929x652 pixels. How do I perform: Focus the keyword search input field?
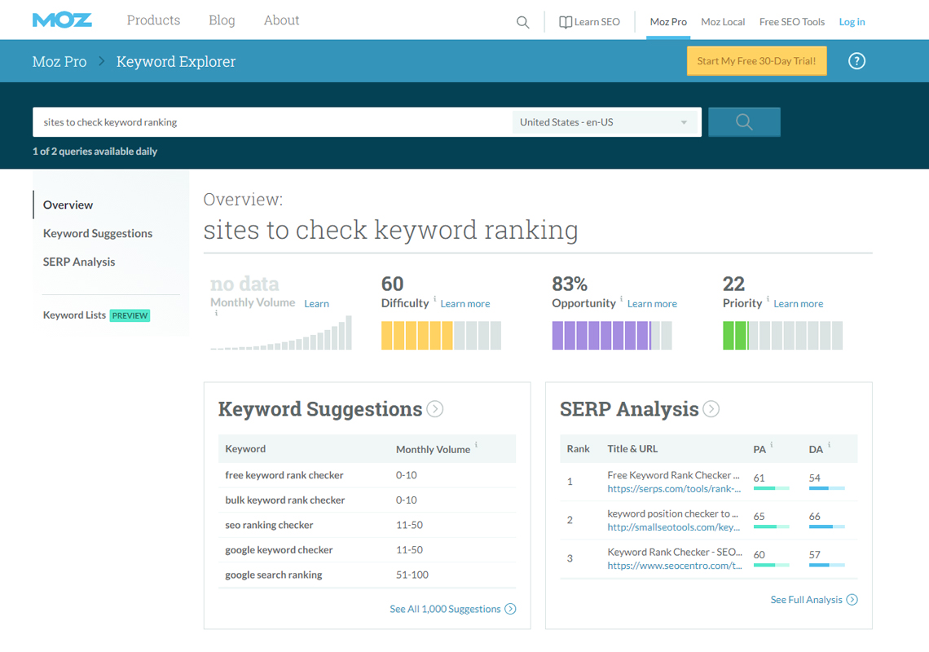click(x=272, y=122)
